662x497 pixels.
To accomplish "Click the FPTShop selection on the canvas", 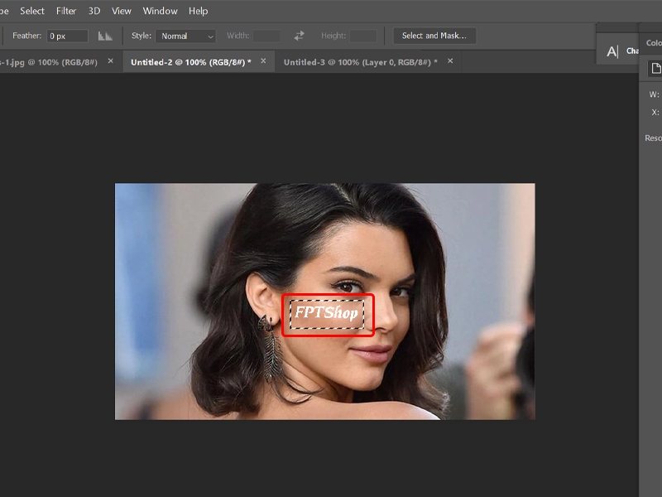I will click(x=328, y=314).
